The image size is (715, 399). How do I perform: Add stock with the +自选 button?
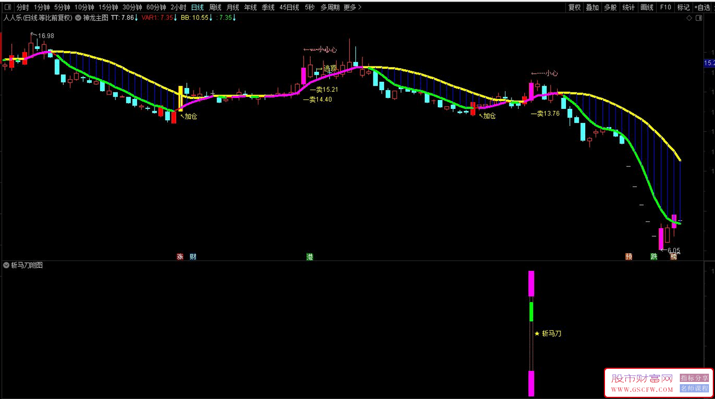pyautogui.click(x=702, y=7)
